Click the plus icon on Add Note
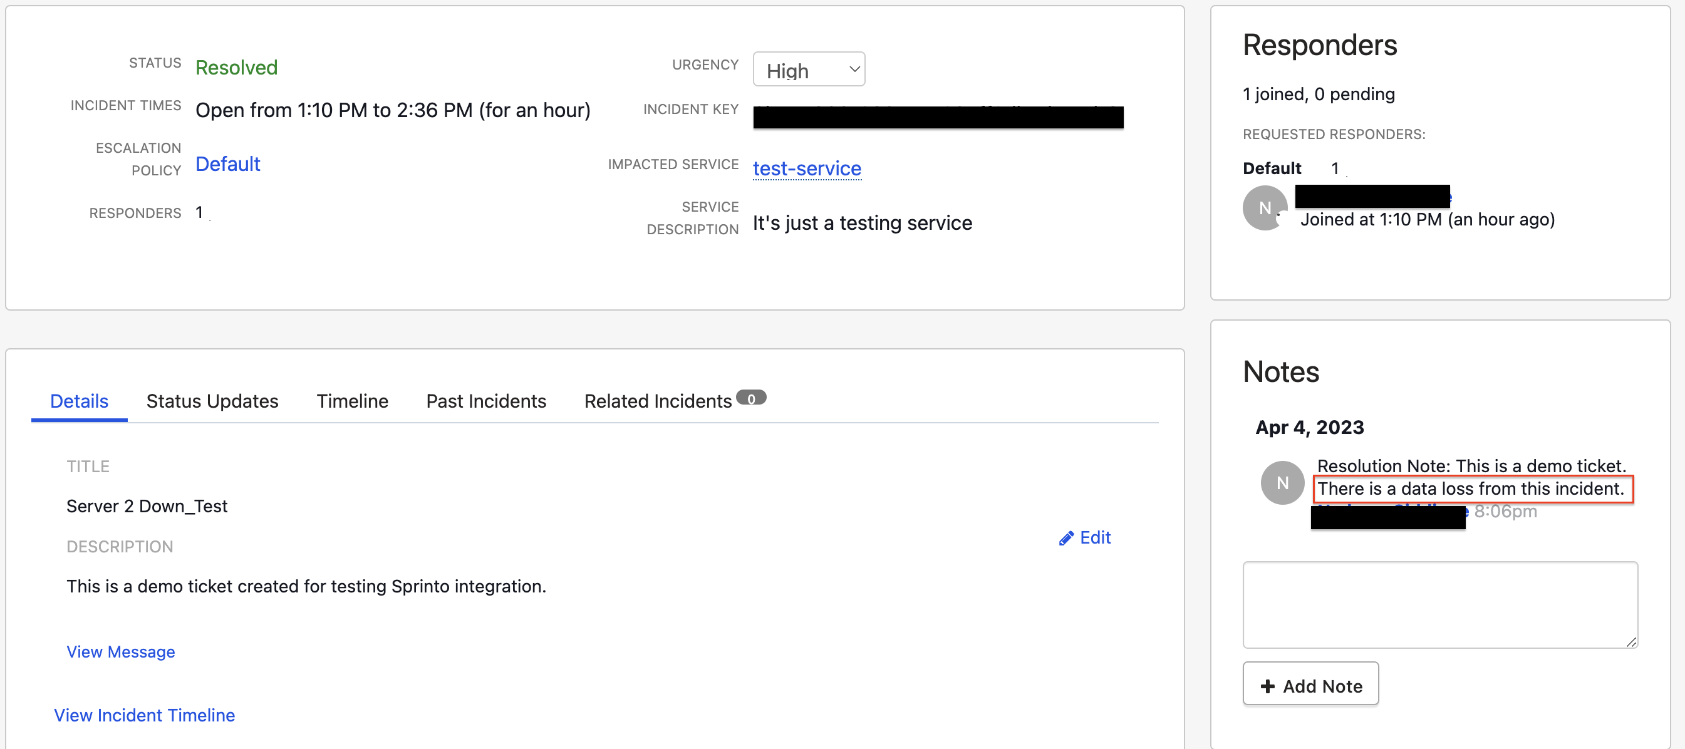Screen dimensions: 1685x749 [1268, 686]
